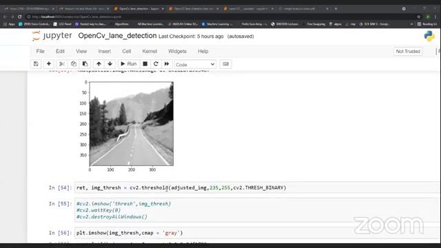Screen dimensions: 441x248
Task: Close the OpenCv_lane_detection browser tab
Action: [x=163, y=9]
